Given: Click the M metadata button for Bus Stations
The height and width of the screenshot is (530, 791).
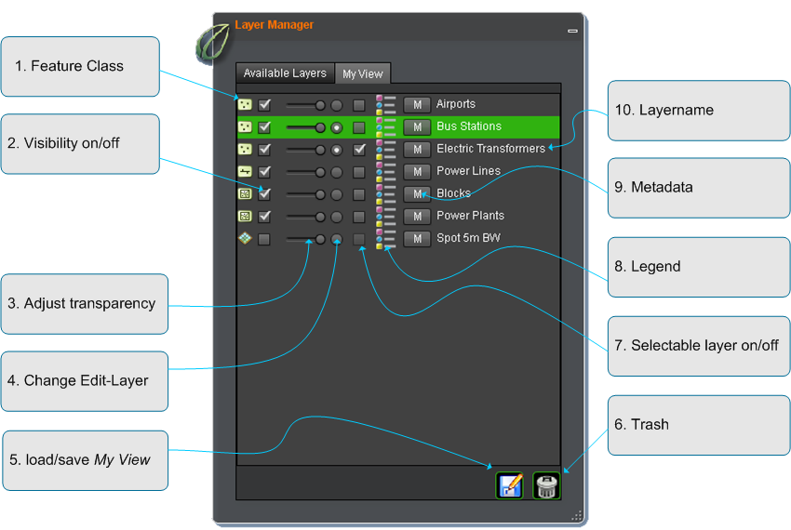Looking at the screenshot, I should [418, 126].
